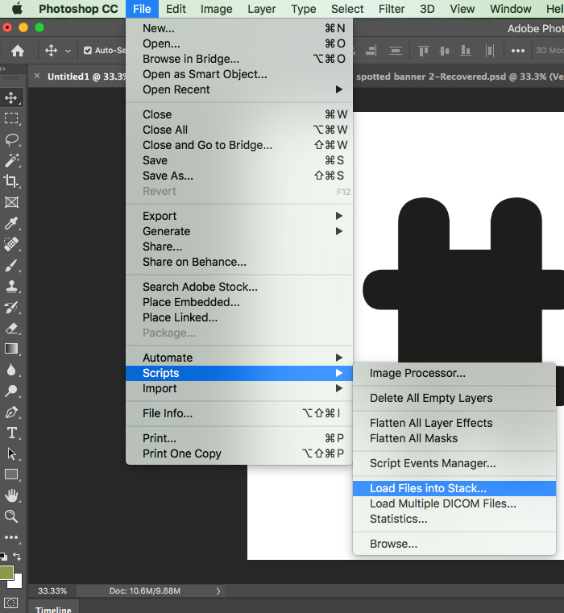
Task: Open the Filter menu
Action: coord(392,9)
